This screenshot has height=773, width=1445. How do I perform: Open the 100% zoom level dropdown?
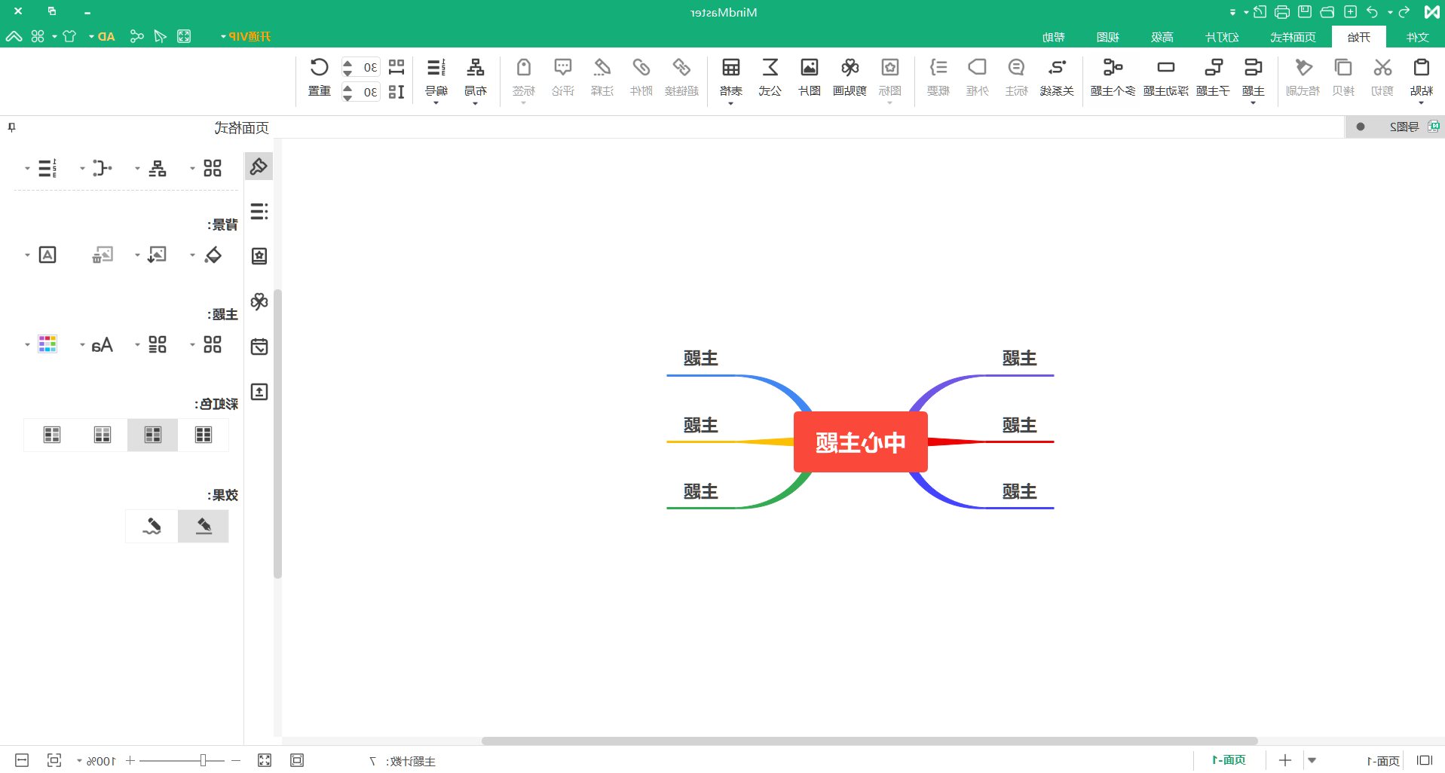[80, 761]
